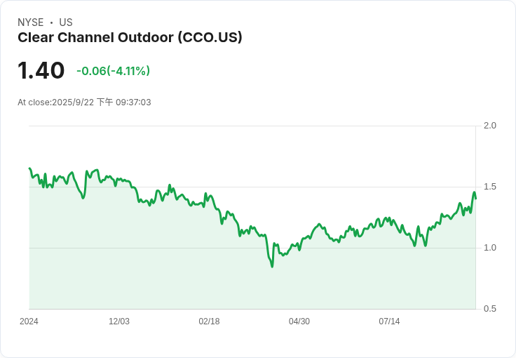
Task: Click the 1.0 y-axis label
Action: (x=489, y=248)
